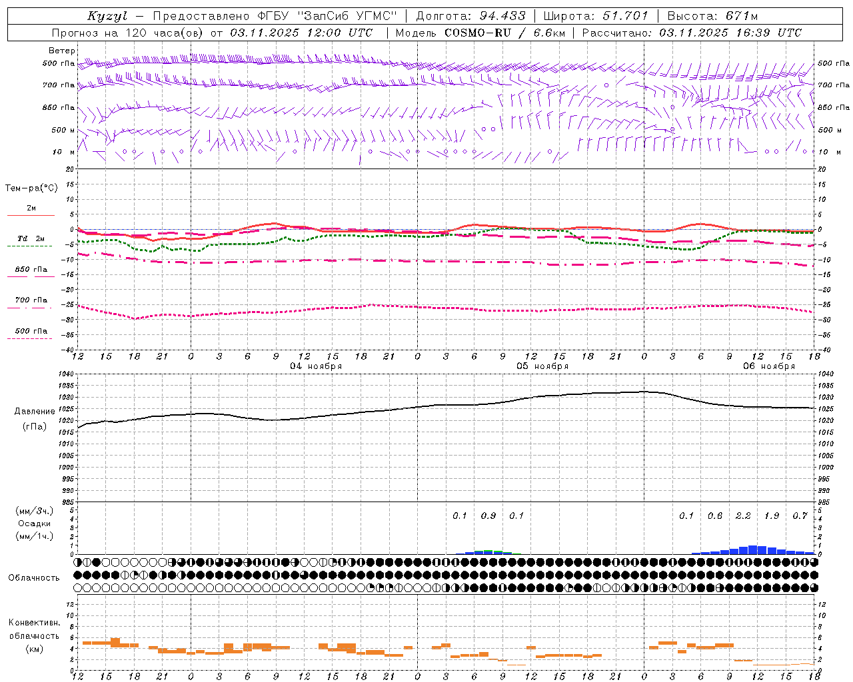Viewport: 853px width, 682px height.
Task: Click the Td 2м dew point legend entry
Action: click(x=31, y=238)
